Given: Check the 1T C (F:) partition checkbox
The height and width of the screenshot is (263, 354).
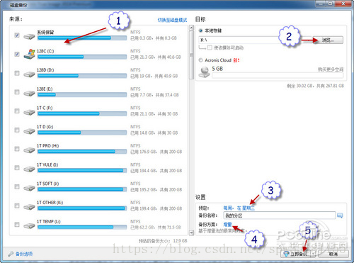Looking at the screenshot, I should click(x=17, y=111).
